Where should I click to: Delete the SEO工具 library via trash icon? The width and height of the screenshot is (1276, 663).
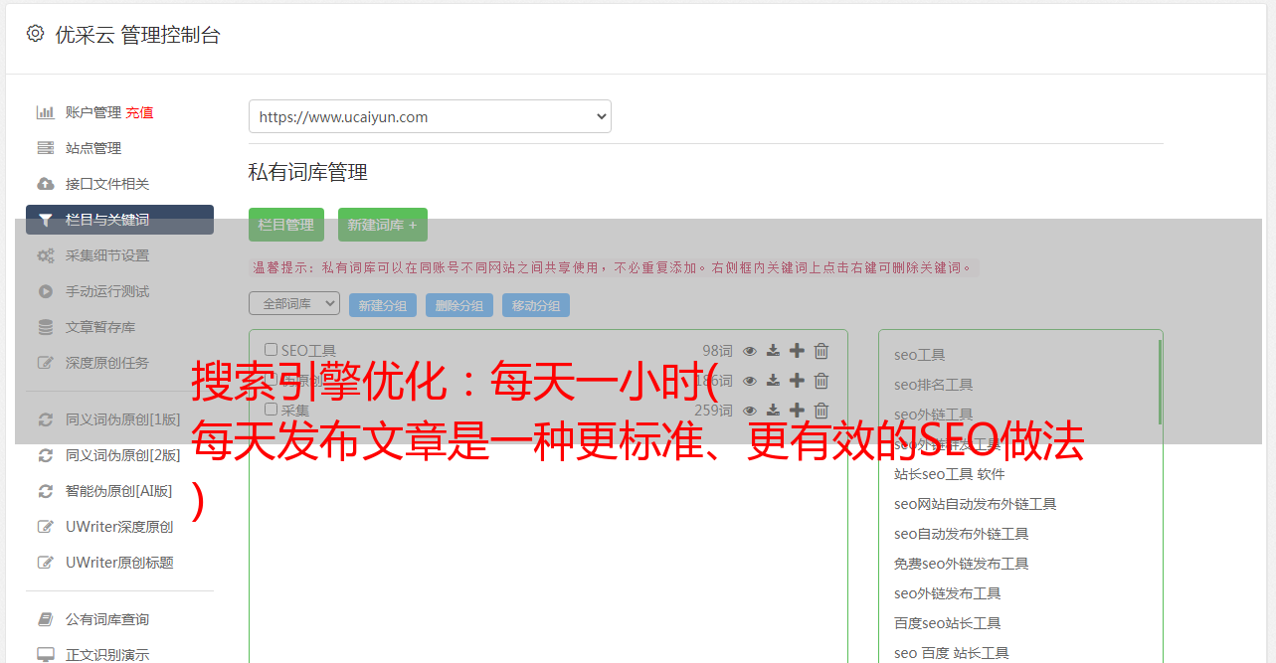[x=821, y=351]
